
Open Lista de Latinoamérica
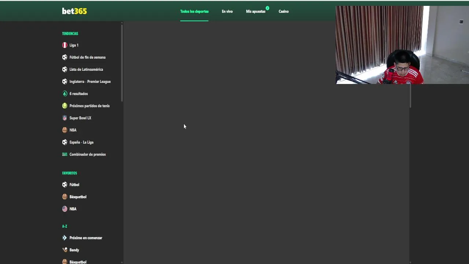point(86,69)
